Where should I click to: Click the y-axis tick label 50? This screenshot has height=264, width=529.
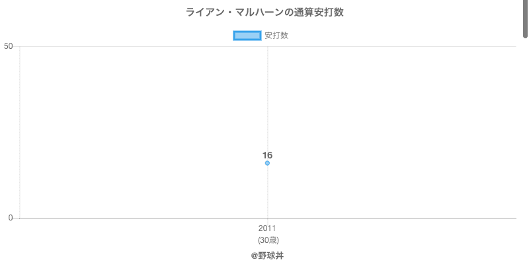[x=9, y=46]
